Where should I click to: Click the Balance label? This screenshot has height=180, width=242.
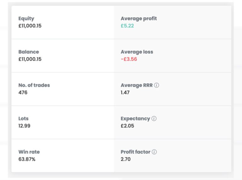pos(29,52)
